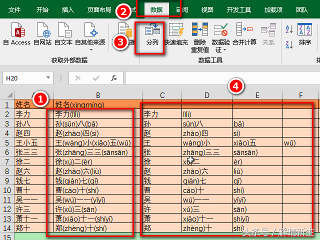Click the Flash Fill (快速填充) icon
This screenshot has height=240, width=320.
coord(176,30)
